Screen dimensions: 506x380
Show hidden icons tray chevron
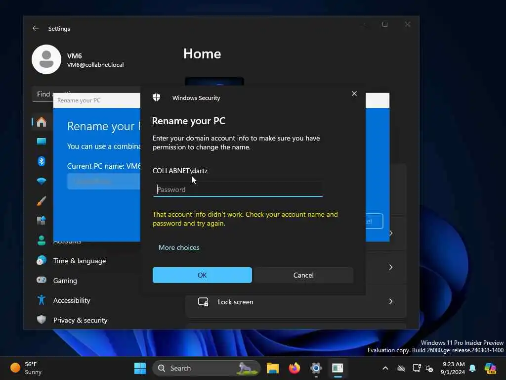385,368
